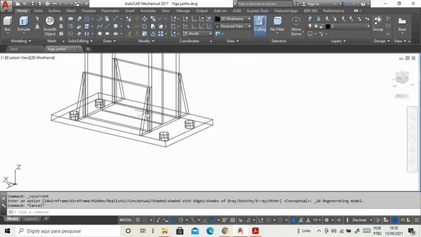This screenshot has height=237, width=421.
Task: Switch to the Start file tab
Action: click(x=13, y=49)
